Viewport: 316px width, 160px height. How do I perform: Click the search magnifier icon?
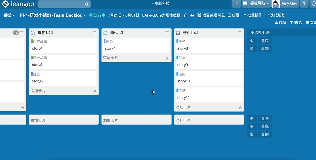click(86, 4)
